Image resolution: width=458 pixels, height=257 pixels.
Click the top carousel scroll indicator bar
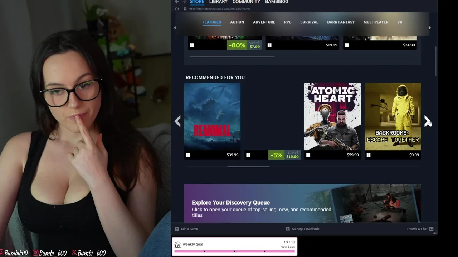click(232, 57)
